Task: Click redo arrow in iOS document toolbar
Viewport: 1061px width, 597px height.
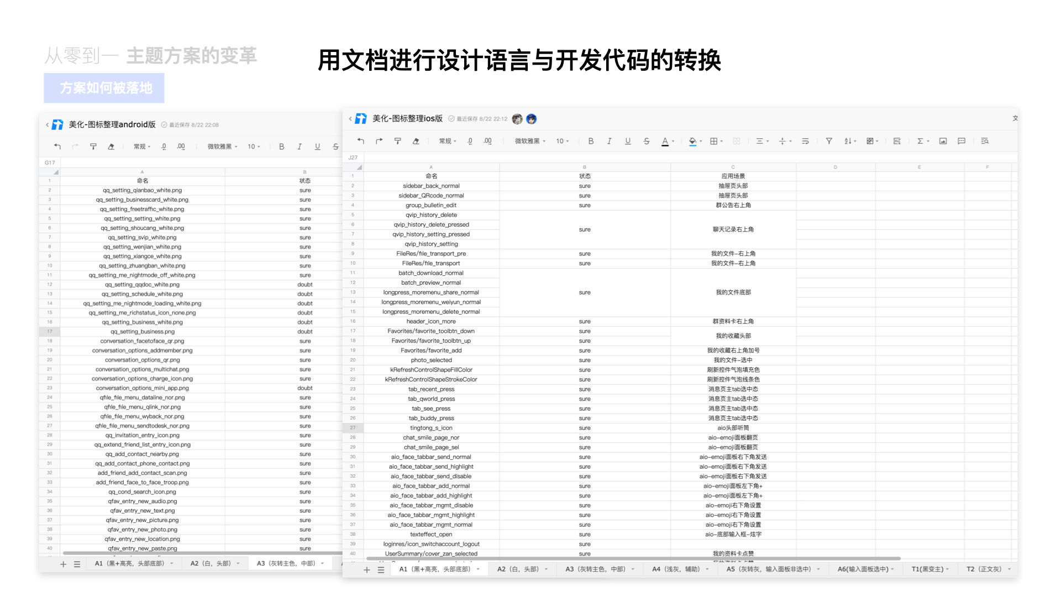Action: pos(379,141)
